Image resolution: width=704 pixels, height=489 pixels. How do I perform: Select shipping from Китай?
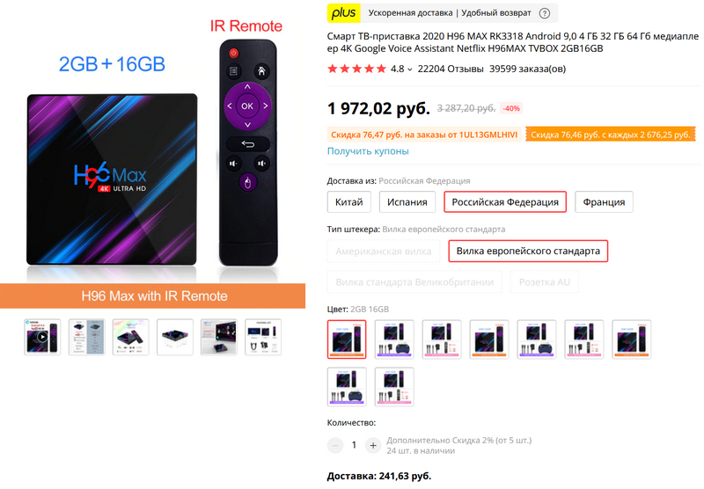click(348, 202)
